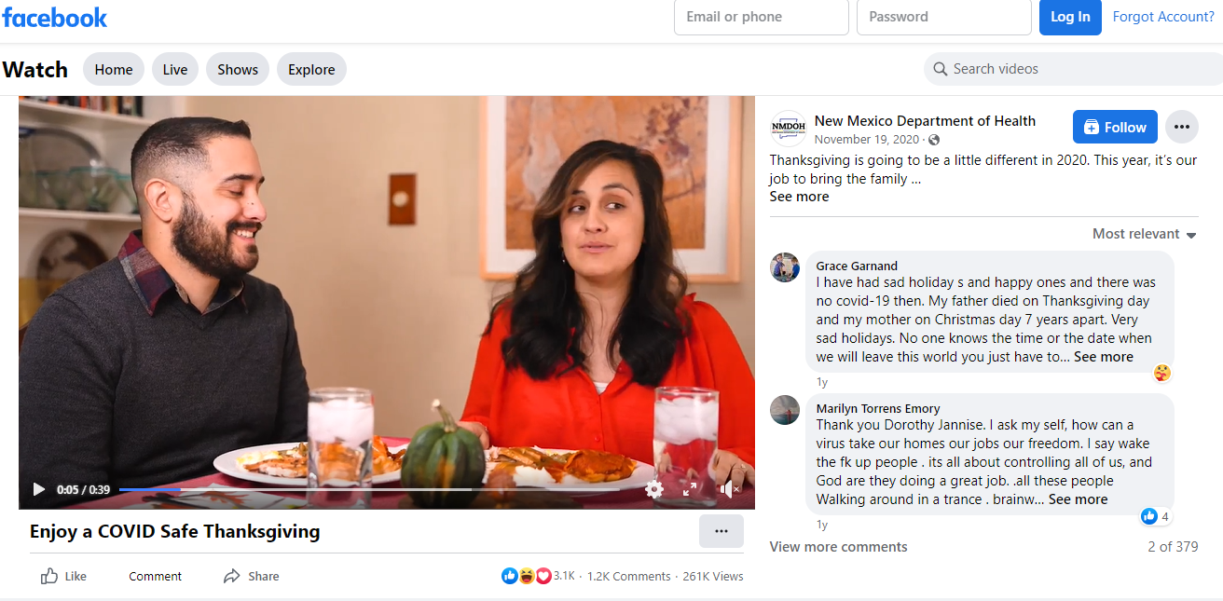Click the Facebook logo
Image resolution: width=1223 pixels, height=601 pixels.
55,17
